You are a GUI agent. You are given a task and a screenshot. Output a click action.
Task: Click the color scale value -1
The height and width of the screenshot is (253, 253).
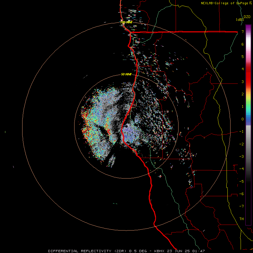pyautogui.click(x=241, y=132)
